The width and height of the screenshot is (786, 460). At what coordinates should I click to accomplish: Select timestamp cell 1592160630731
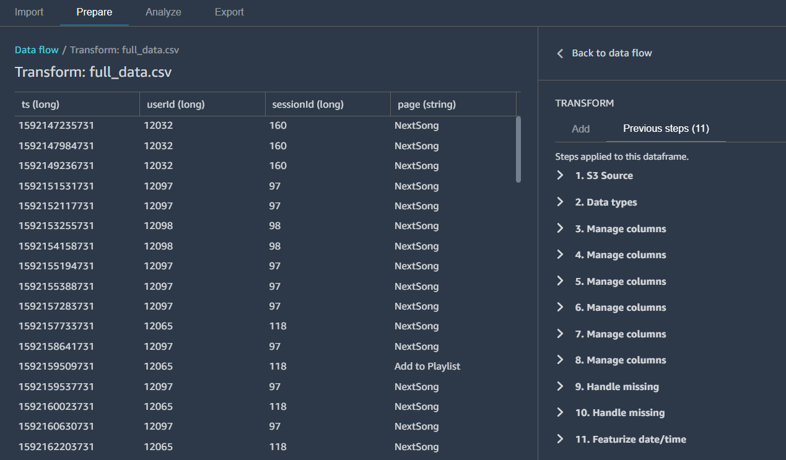pyautogui.click(x=56, y=427)
